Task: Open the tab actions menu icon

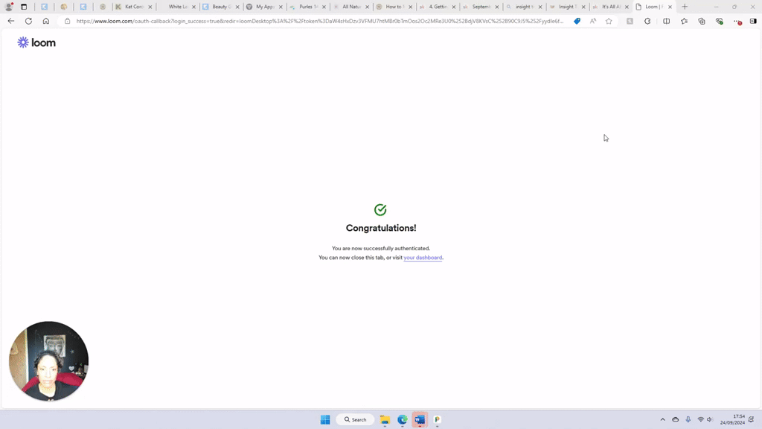Action: tap(24, 7)
